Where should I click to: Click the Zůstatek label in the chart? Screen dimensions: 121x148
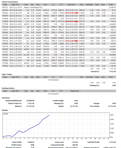pos(6,114)
